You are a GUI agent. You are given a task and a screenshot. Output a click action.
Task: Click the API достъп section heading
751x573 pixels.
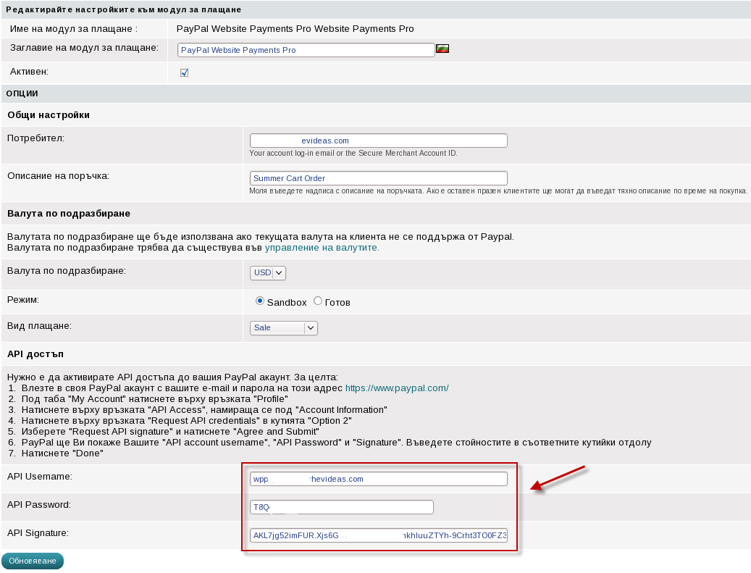(35, 354)
